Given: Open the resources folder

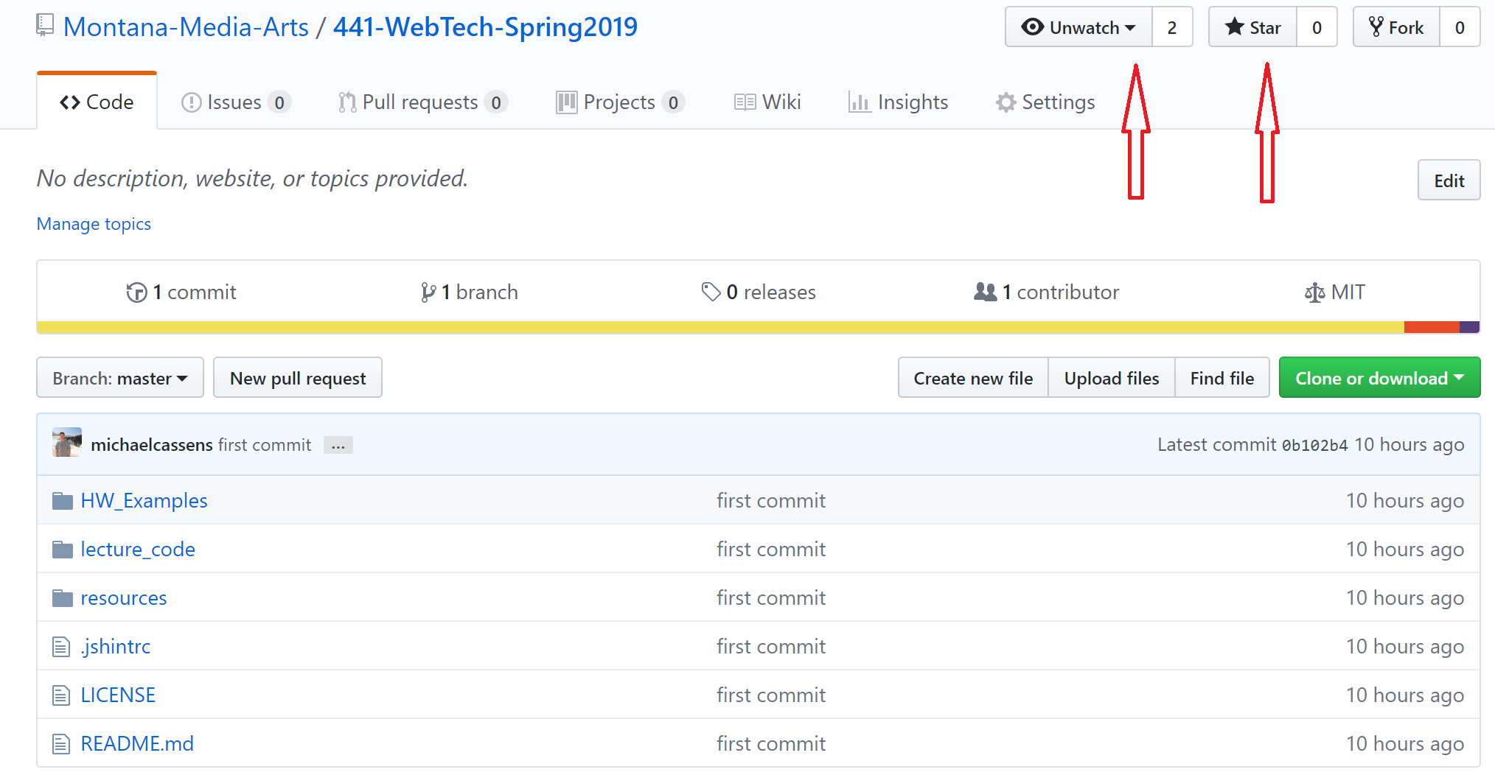Looking at the screenshot, I should (x=124, y=598).
